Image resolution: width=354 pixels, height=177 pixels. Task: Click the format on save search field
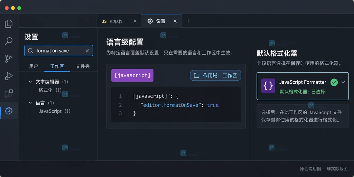coord(58,50)
